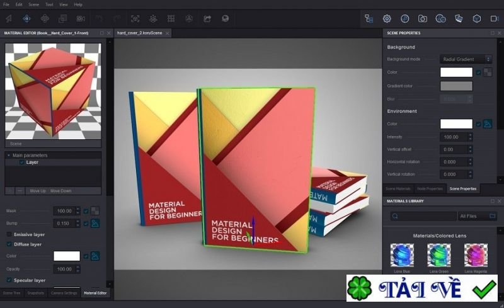The height and width of the screenshot is (308, 504).
Task: Select the move gizmo tool in toolbar
Action: coord(27,19)
